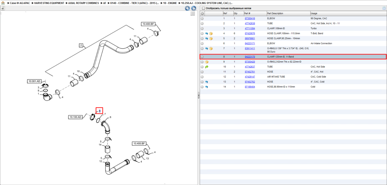Open HARVESTING EQUIPMENT breadcrumb
The width and height of the screenshot is (387, 185).
click(x=49, y=3)
